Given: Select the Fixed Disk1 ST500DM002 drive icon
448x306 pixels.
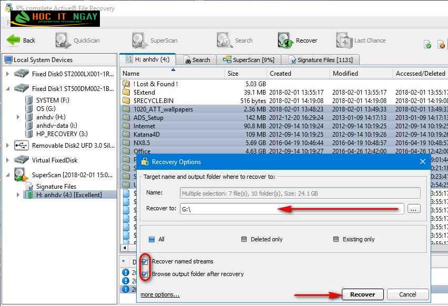Looking at the screenshot, I should (22, 88).
